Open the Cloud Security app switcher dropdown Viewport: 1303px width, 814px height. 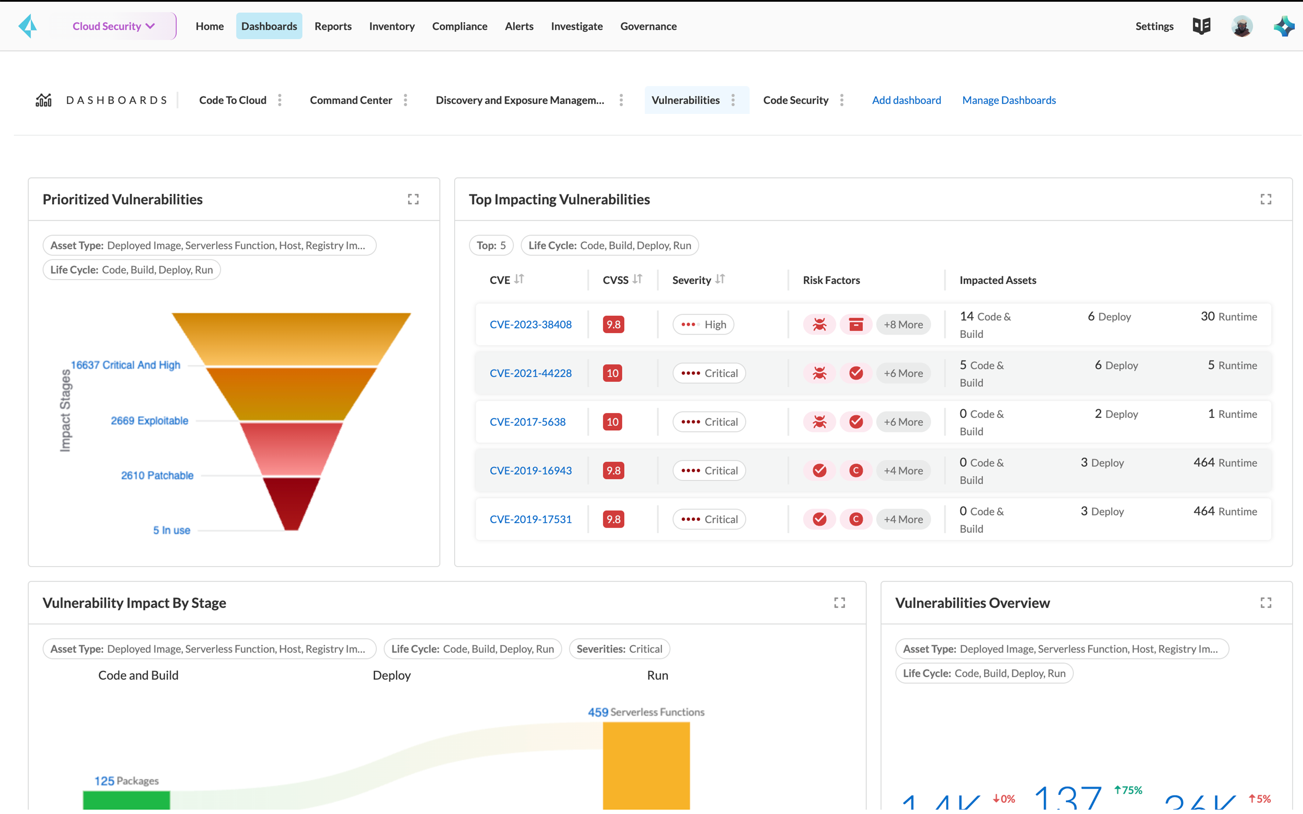click(114, 26)
